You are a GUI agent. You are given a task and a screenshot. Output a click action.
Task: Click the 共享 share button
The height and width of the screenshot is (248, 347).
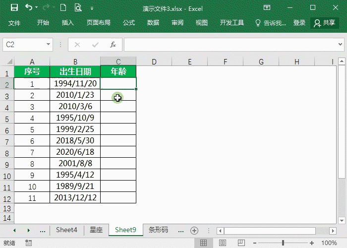(325, 23)
